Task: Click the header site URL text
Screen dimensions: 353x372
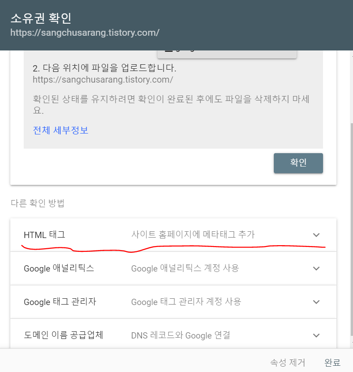Action: (85, 33)
